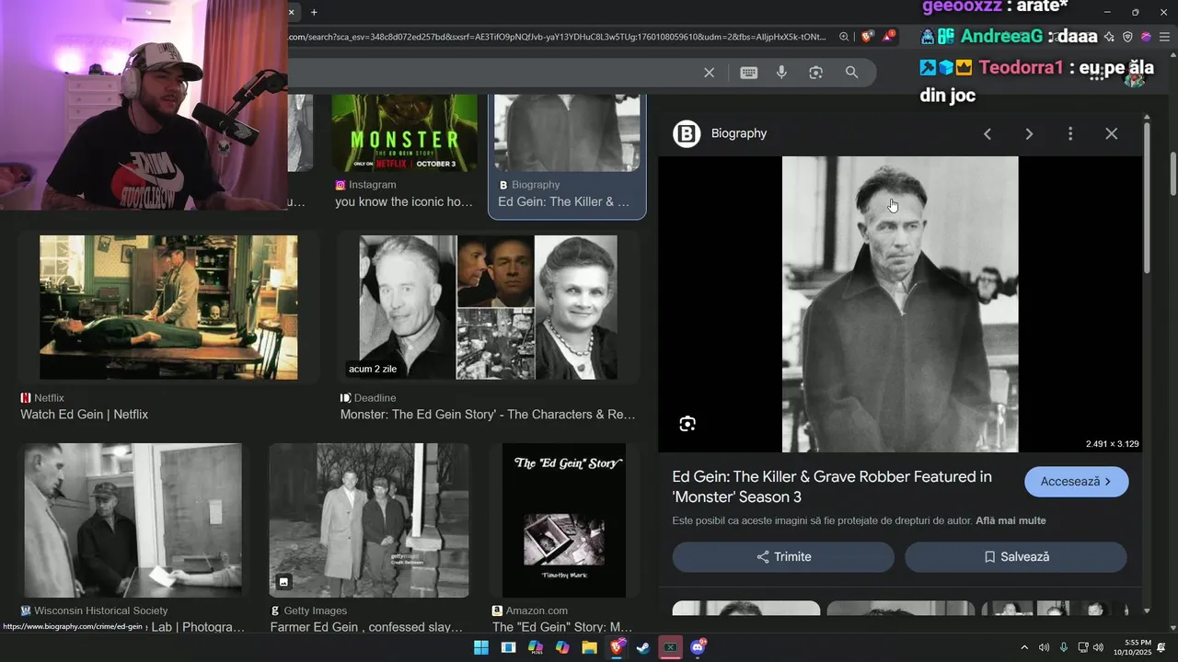Open the Deadline collage thumbnail

pos(489,307)
